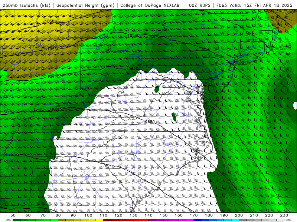The width and height of the screenshot is (297, 222).
Task: Click the 10620 label below the olive shading
Action: (53, 77)
